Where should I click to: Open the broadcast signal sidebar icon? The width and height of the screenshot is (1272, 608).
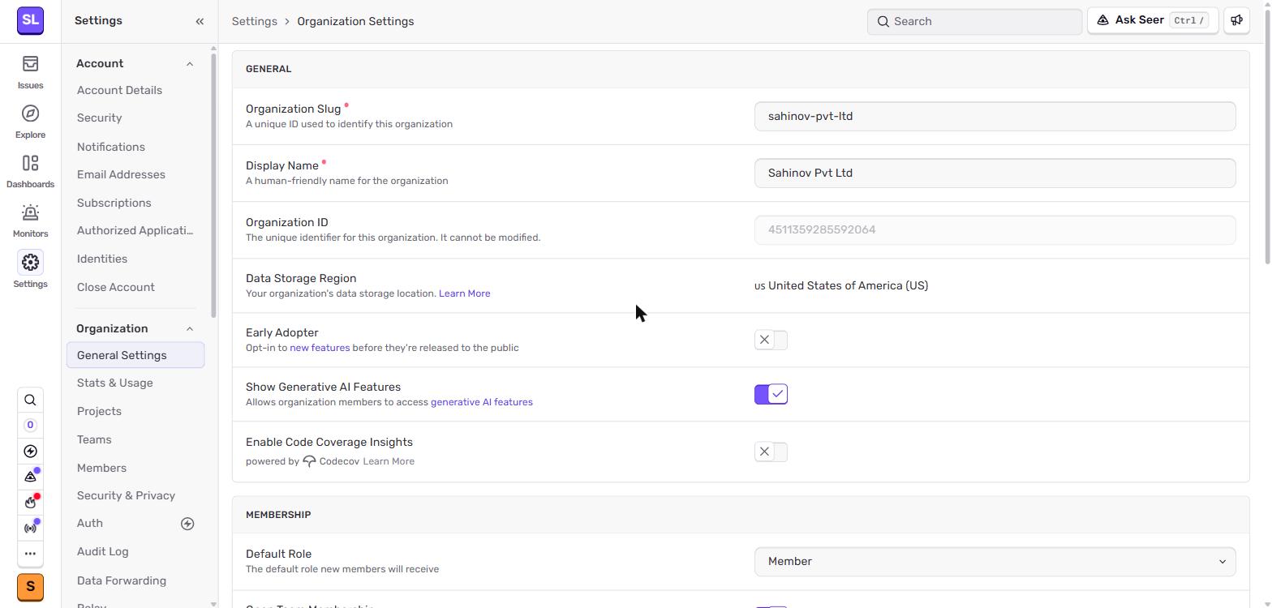tap(30, 528)
